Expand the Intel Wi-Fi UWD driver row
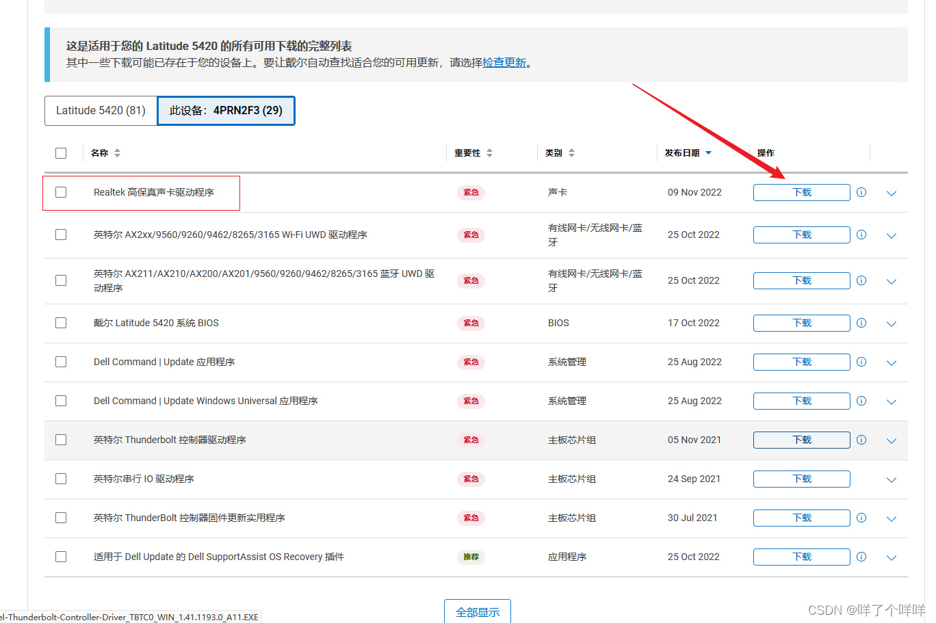 (x=892, y=236)
